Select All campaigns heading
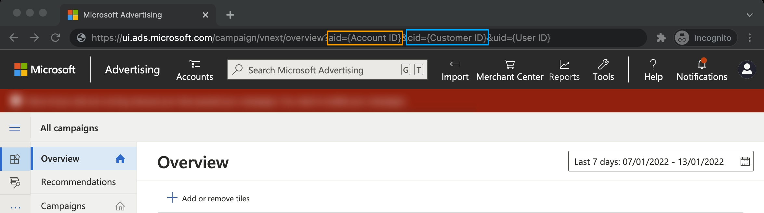 (69, 128)
